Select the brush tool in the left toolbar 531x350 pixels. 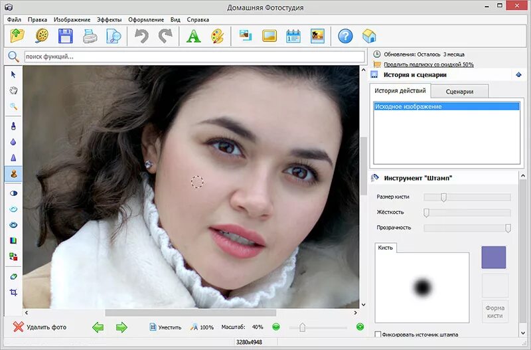(x=13, y=126)
